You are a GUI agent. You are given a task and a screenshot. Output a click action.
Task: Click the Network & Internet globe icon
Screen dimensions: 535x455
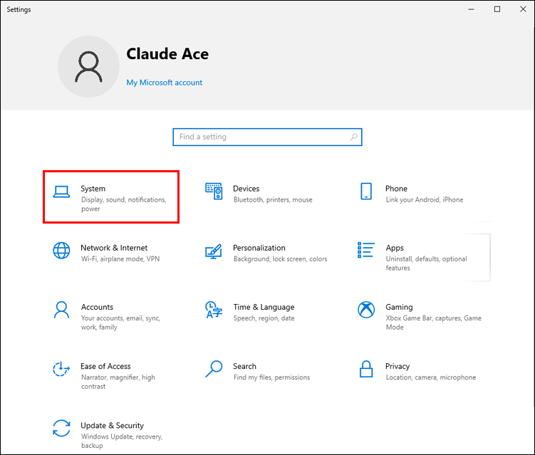pos(61,251)
